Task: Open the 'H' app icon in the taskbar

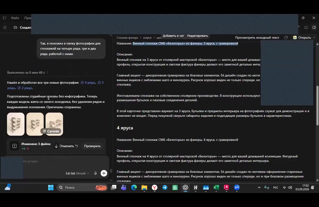Action: (195, 187)
